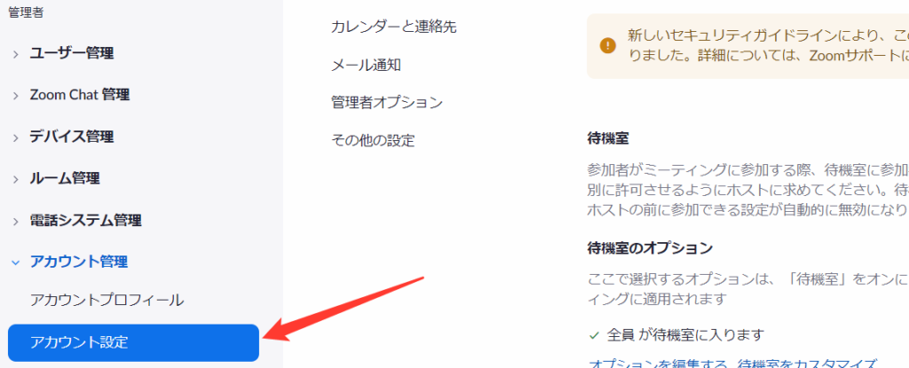The height and width of the screenshot is (368, 909).
Task: Click the green checkmark beside 全員 が待機室に入ります
Action: click(x=594, y=335)
